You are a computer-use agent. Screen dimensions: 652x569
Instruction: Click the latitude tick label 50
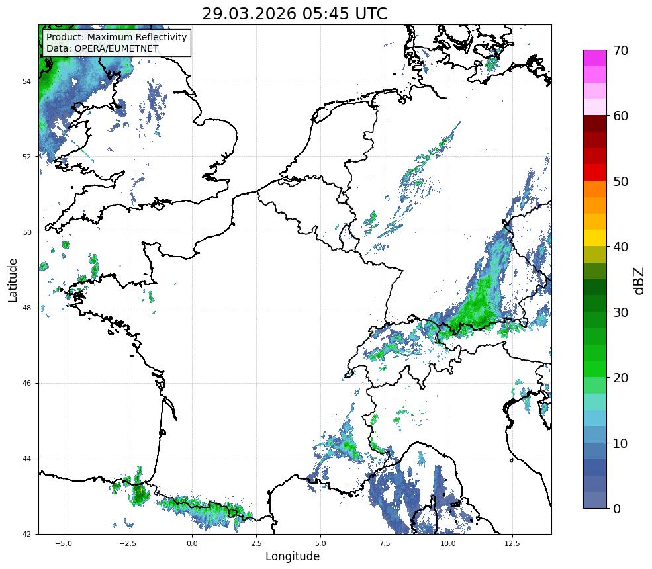point(27,232)
